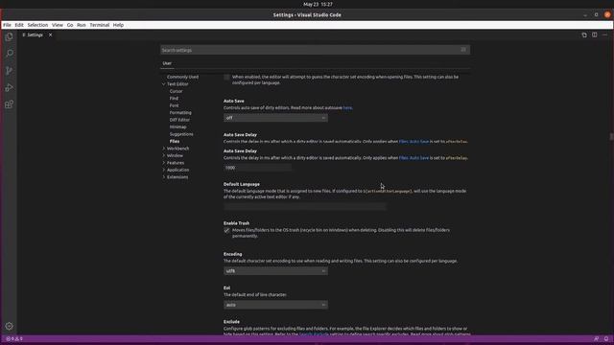Click the Auto Save Delay field showing 1000

click(x=257, y=168)
